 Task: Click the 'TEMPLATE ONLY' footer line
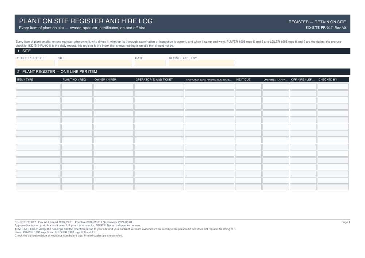[x=125, y=229]
